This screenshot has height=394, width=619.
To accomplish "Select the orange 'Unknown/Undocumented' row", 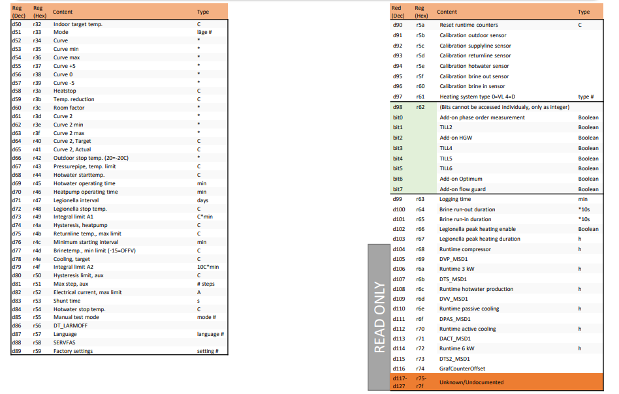I will (497, 382).
